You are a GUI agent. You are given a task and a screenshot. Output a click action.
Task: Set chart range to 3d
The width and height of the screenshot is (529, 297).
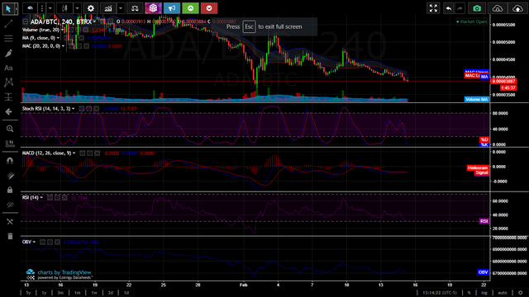point(110,293)
